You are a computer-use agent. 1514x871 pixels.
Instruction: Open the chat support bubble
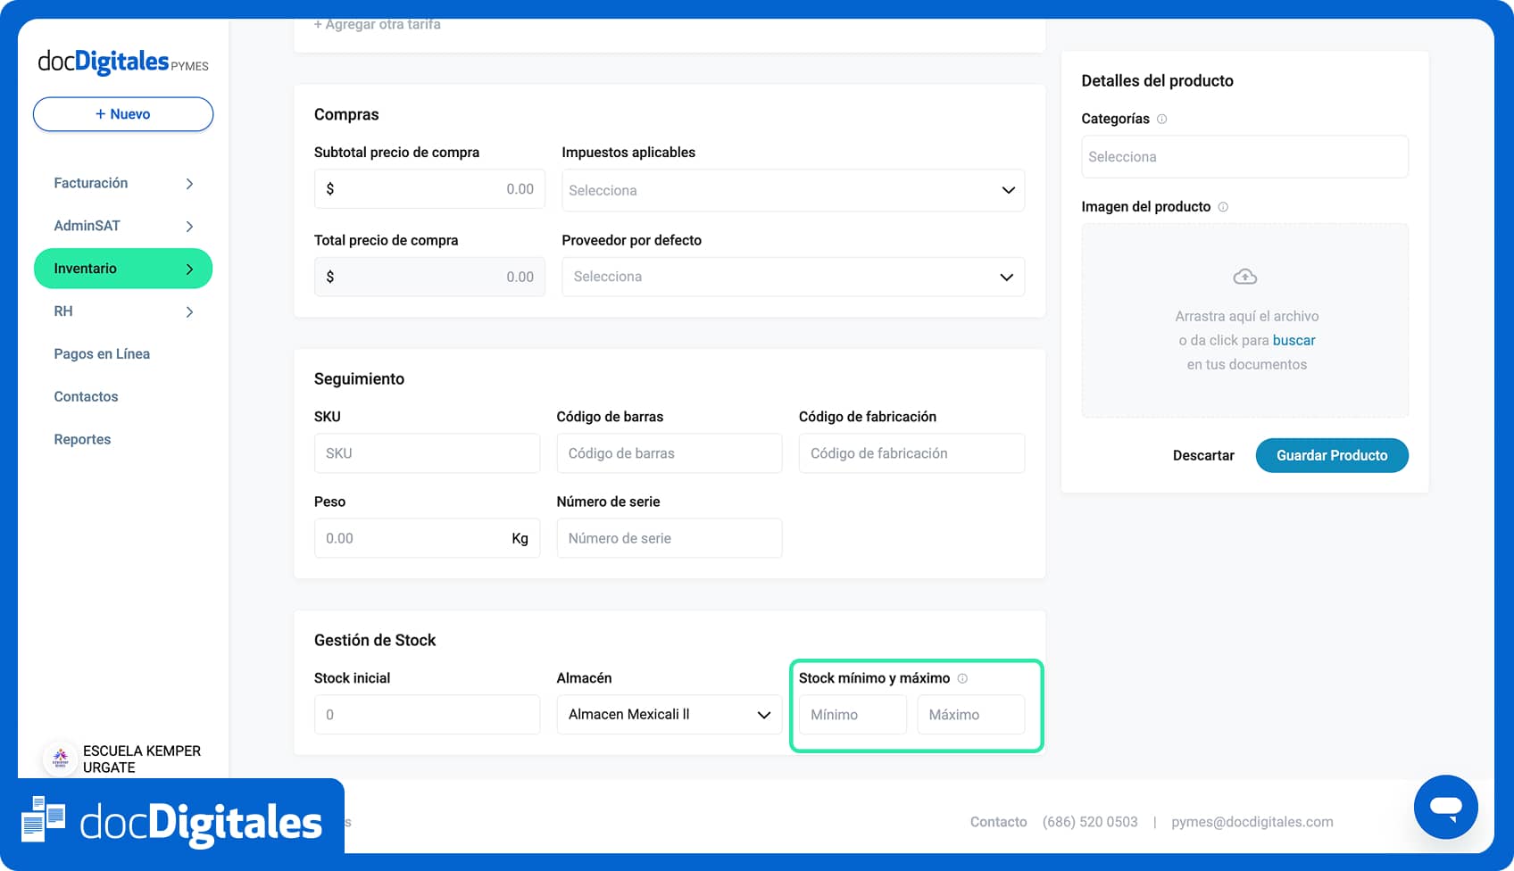(1445, 807)
